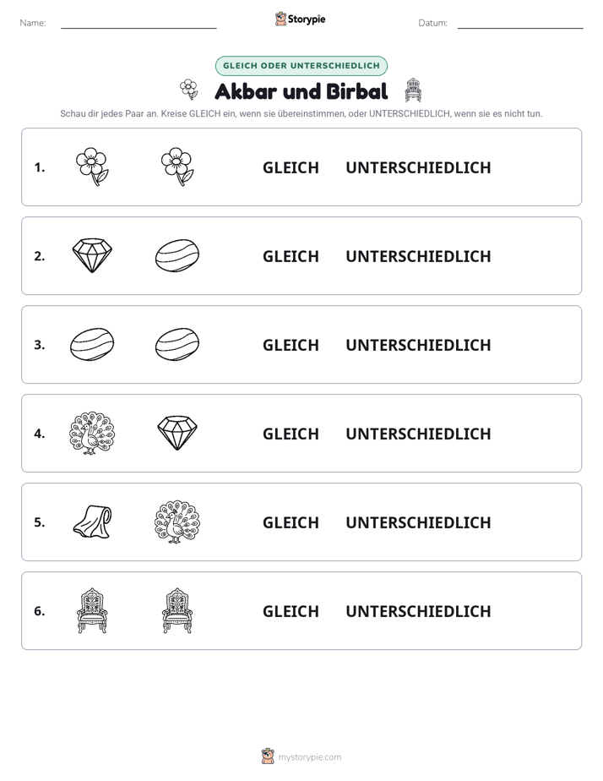603x781 pixels.
Task: Click the diamond gem in row 2
Action: point(92,255)
